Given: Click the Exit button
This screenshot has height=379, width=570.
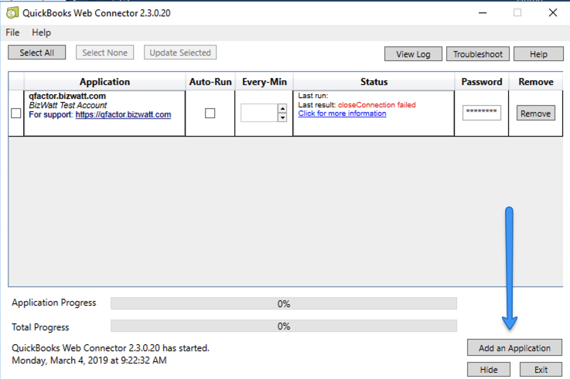Looking at the screenshot, I should [x=541, y=370].
